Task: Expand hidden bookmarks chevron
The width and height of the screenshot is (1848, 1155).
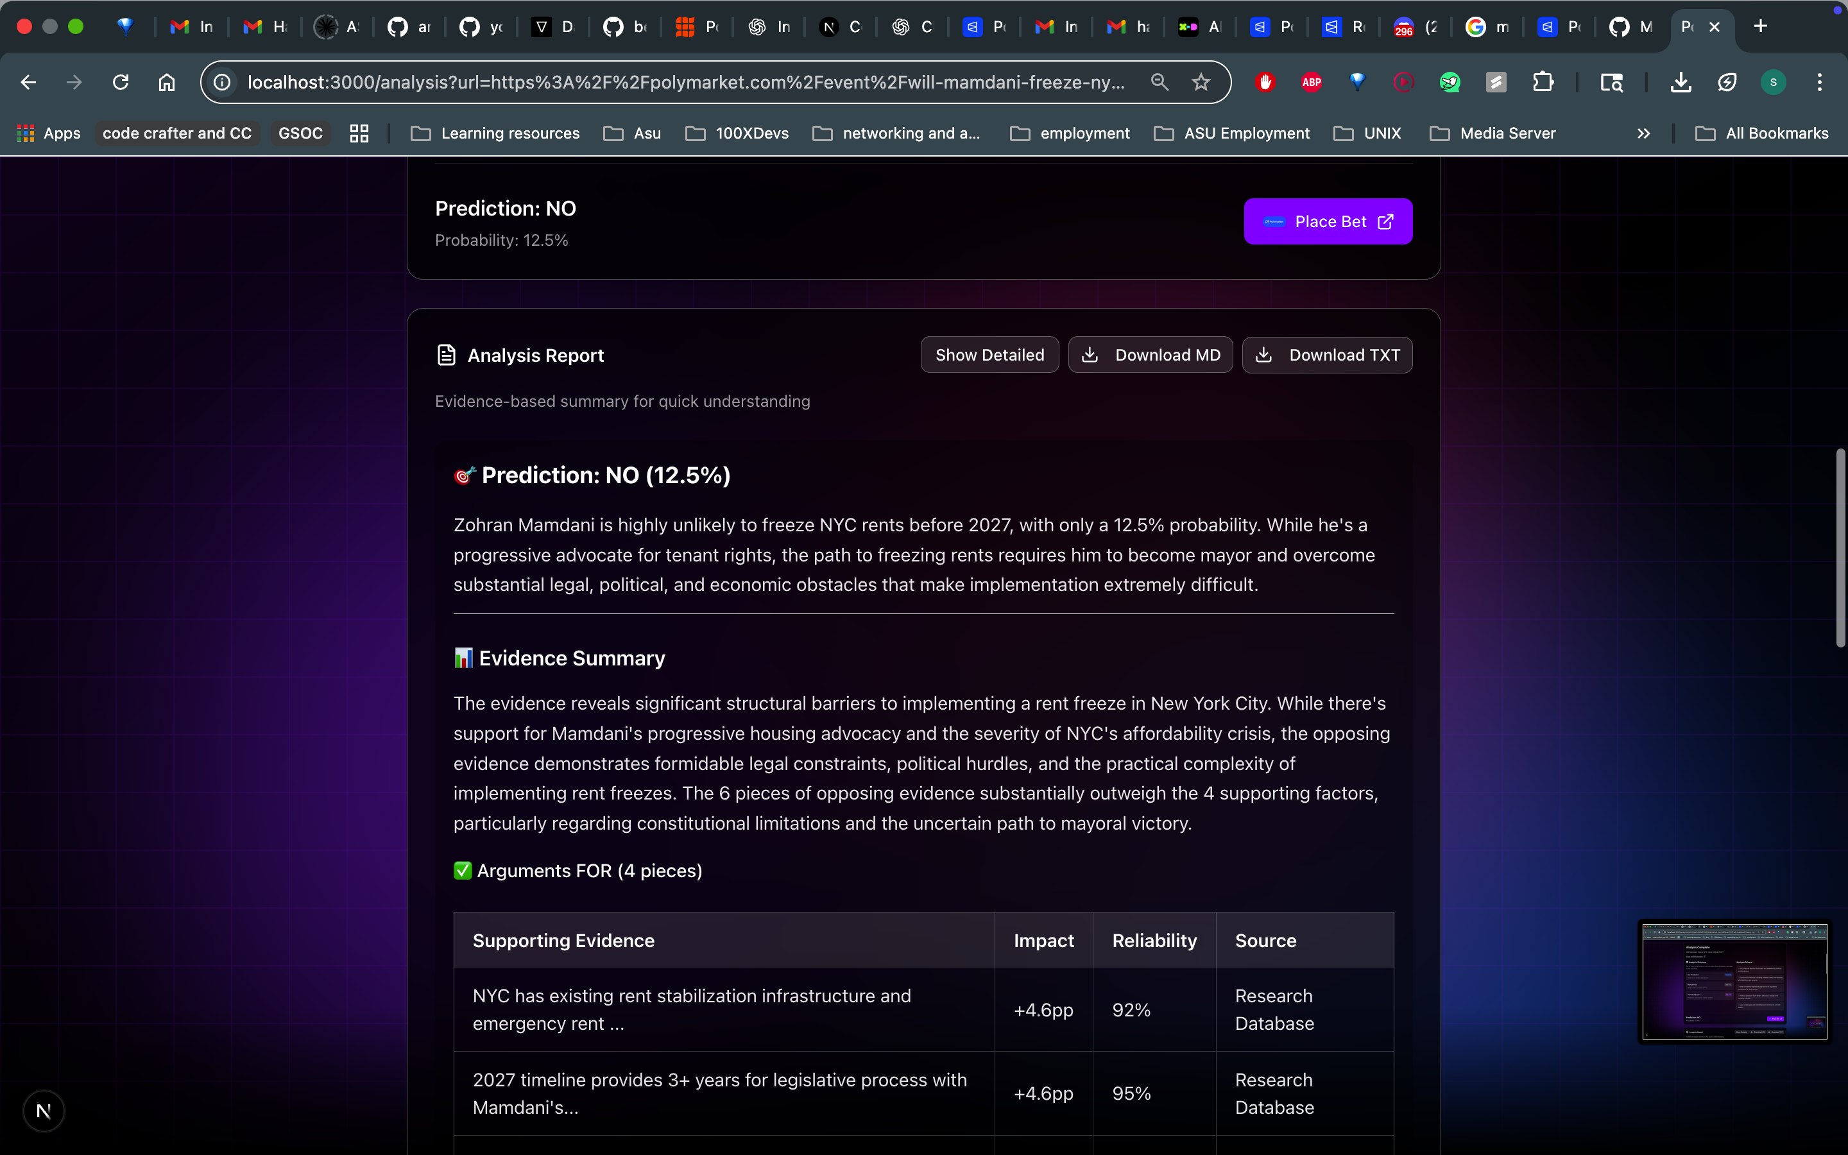Action: (1643, 133)
